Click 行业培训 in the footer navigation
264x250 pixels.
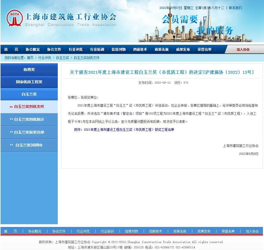point(107,231)
